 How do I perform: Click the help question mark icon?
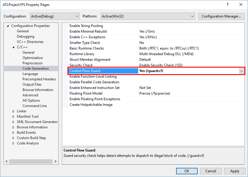tap(228, 4)
